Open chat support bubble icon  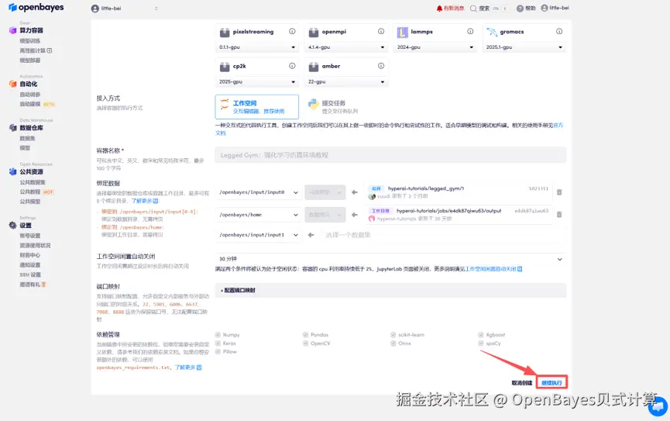[657, 406]
